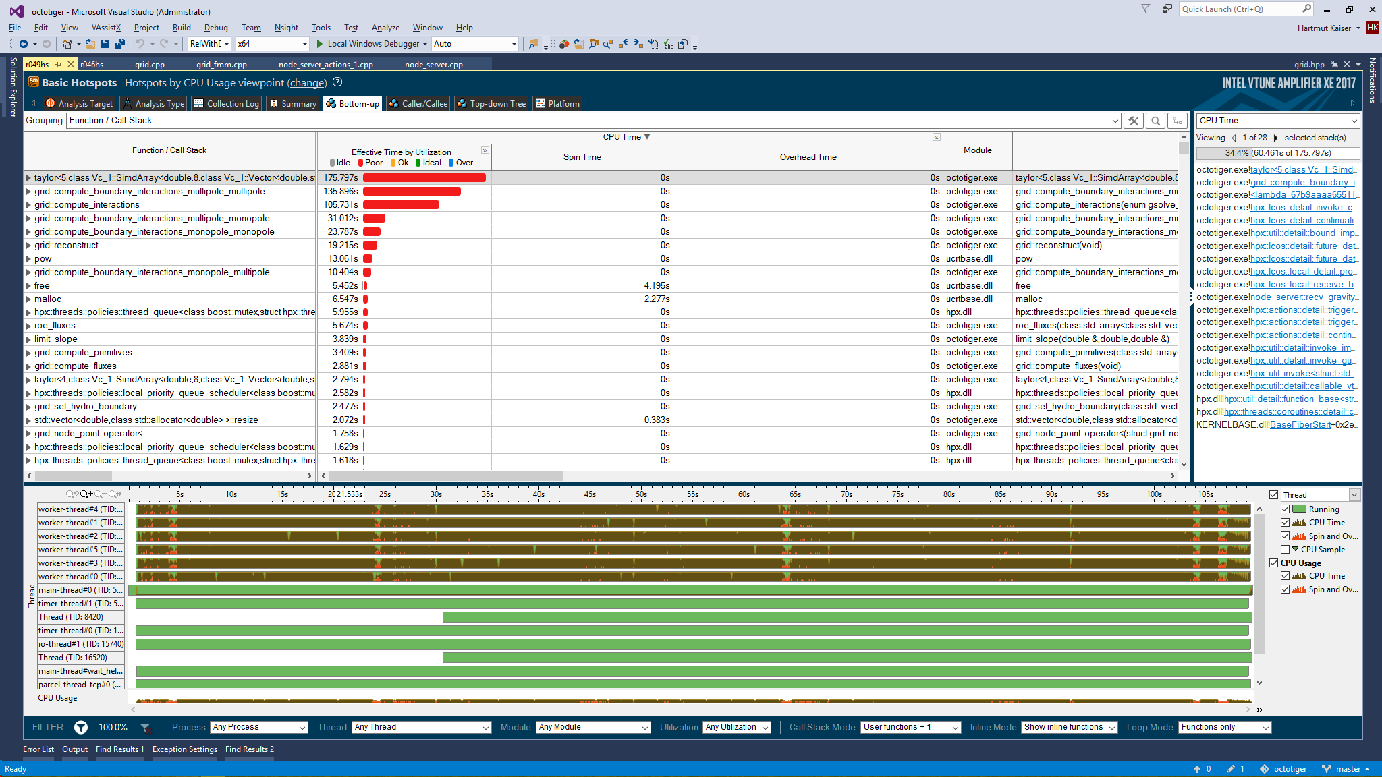Image resolution: width=1382 pixels, height=777 pixels.
Task: Open the x64 platform dropdown
Action: (272, 44)
